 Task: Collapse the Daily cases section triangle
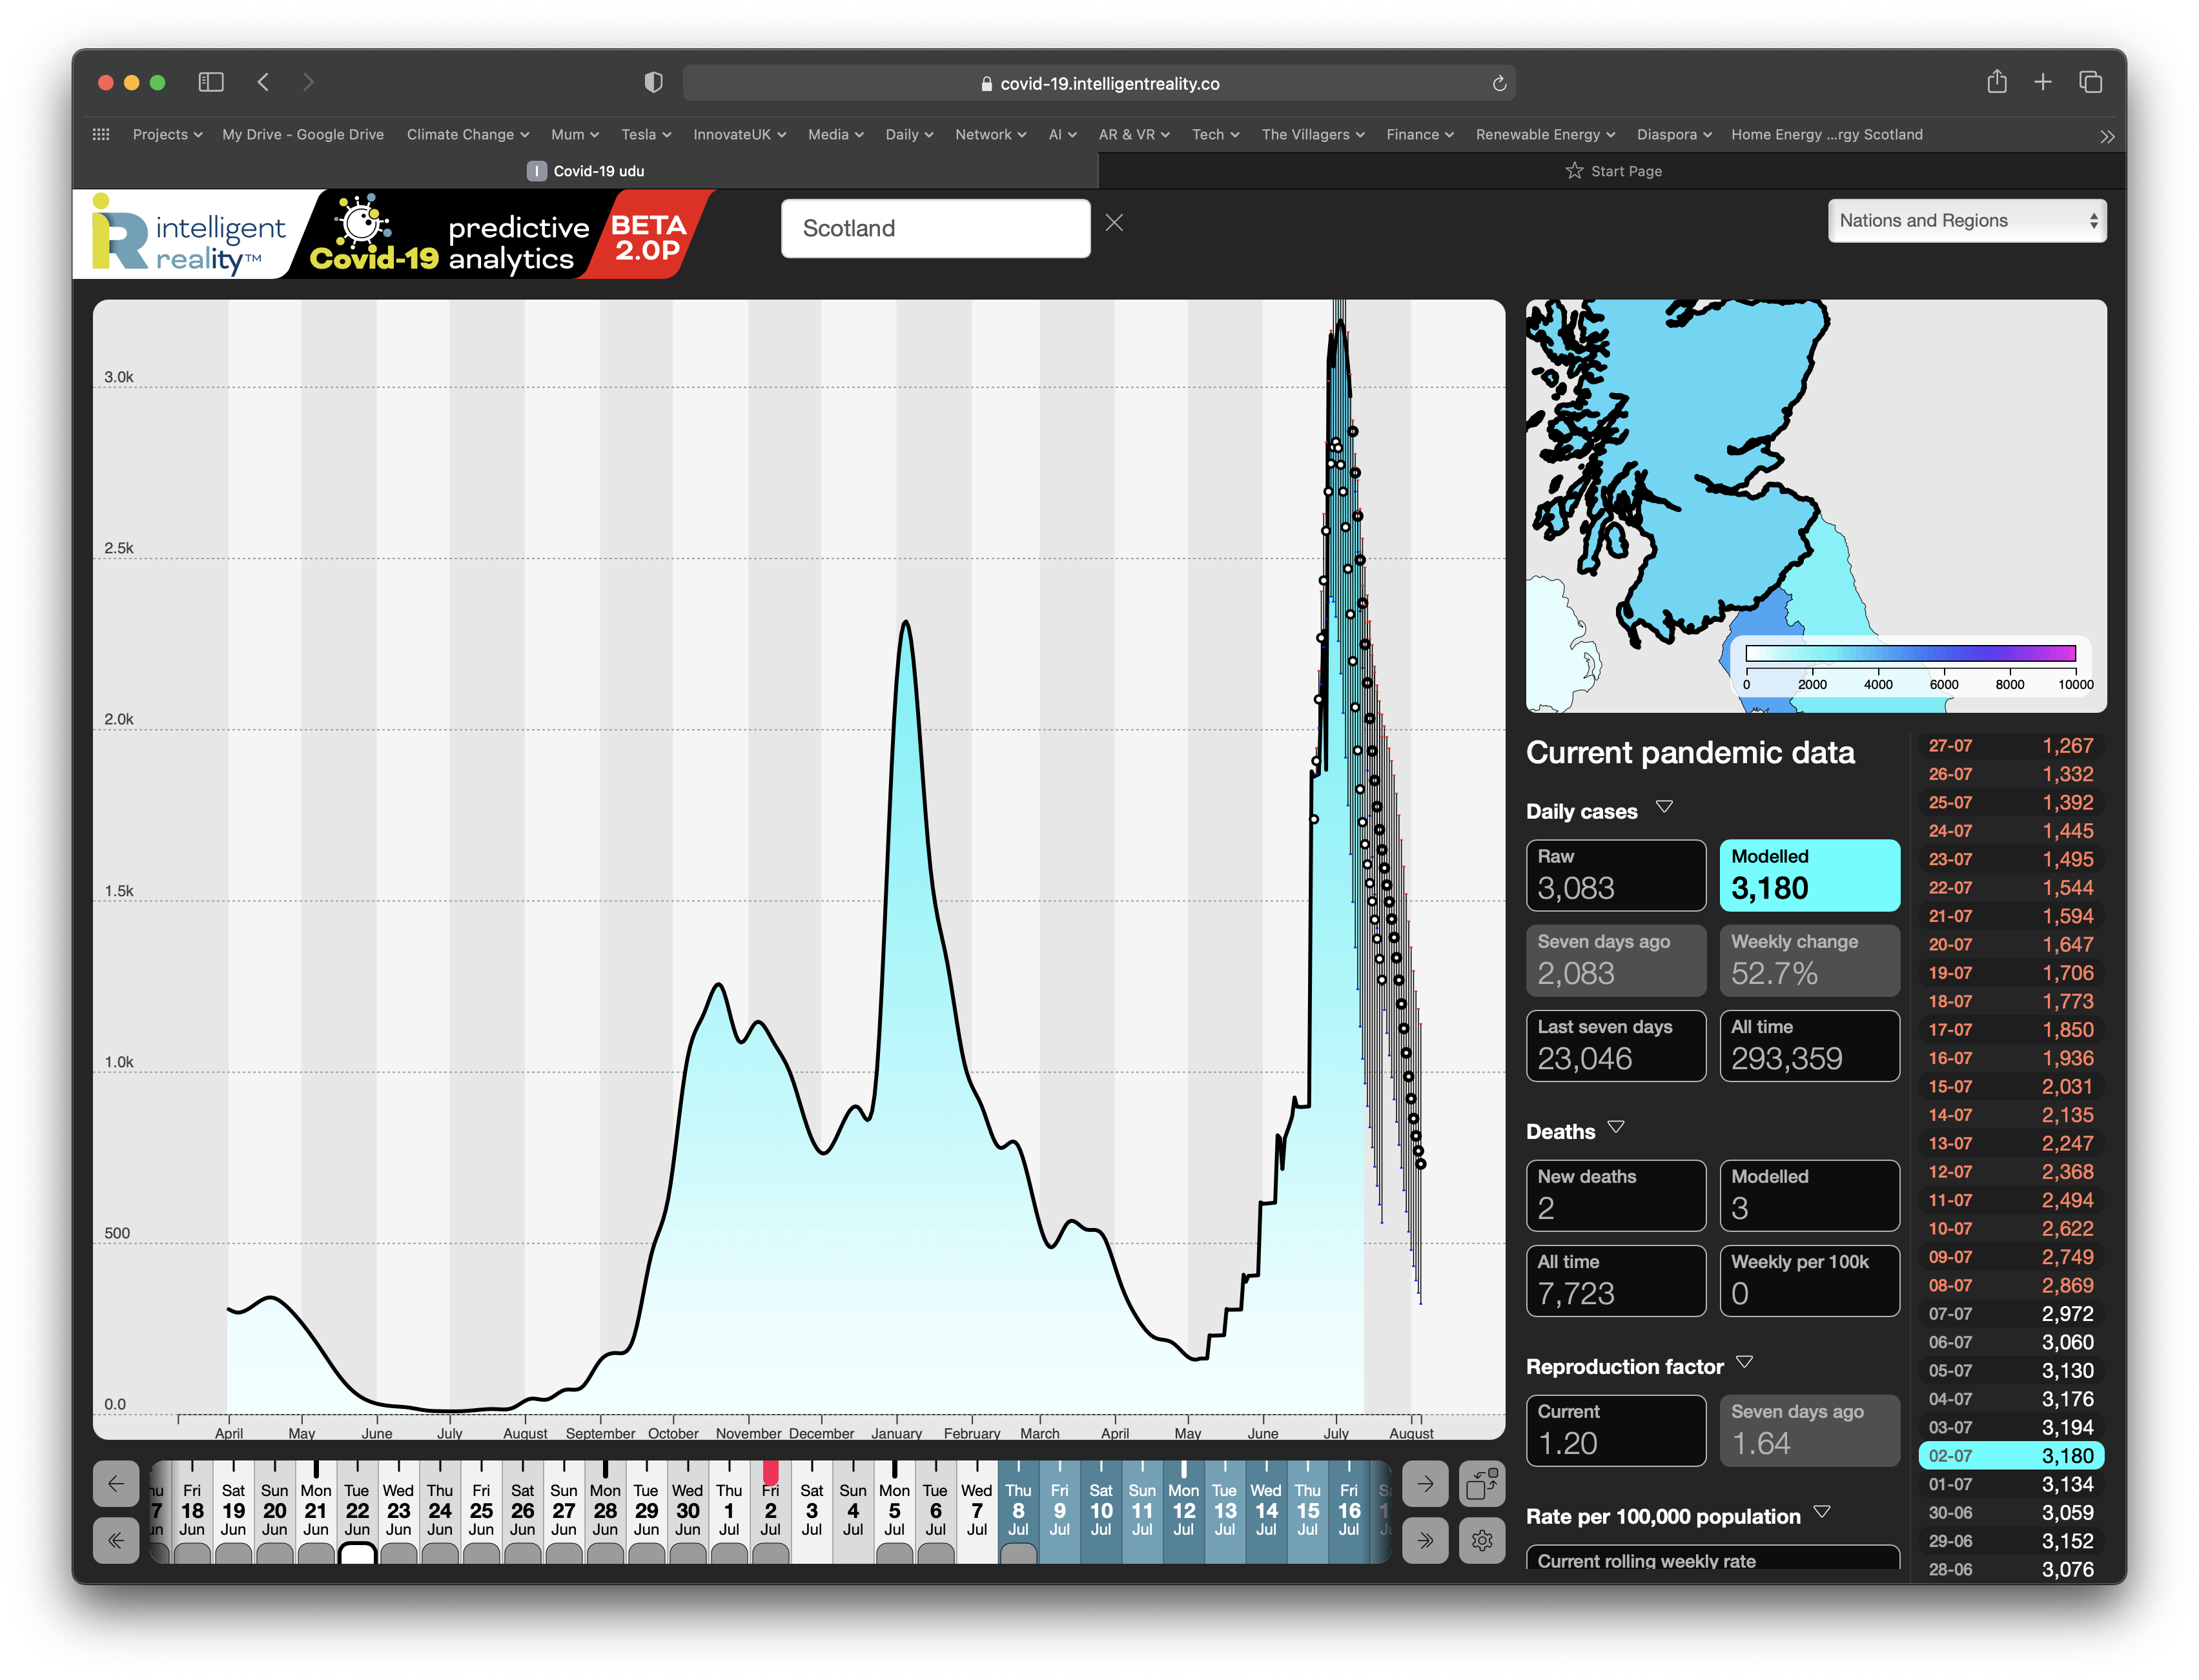[1664, 807]
